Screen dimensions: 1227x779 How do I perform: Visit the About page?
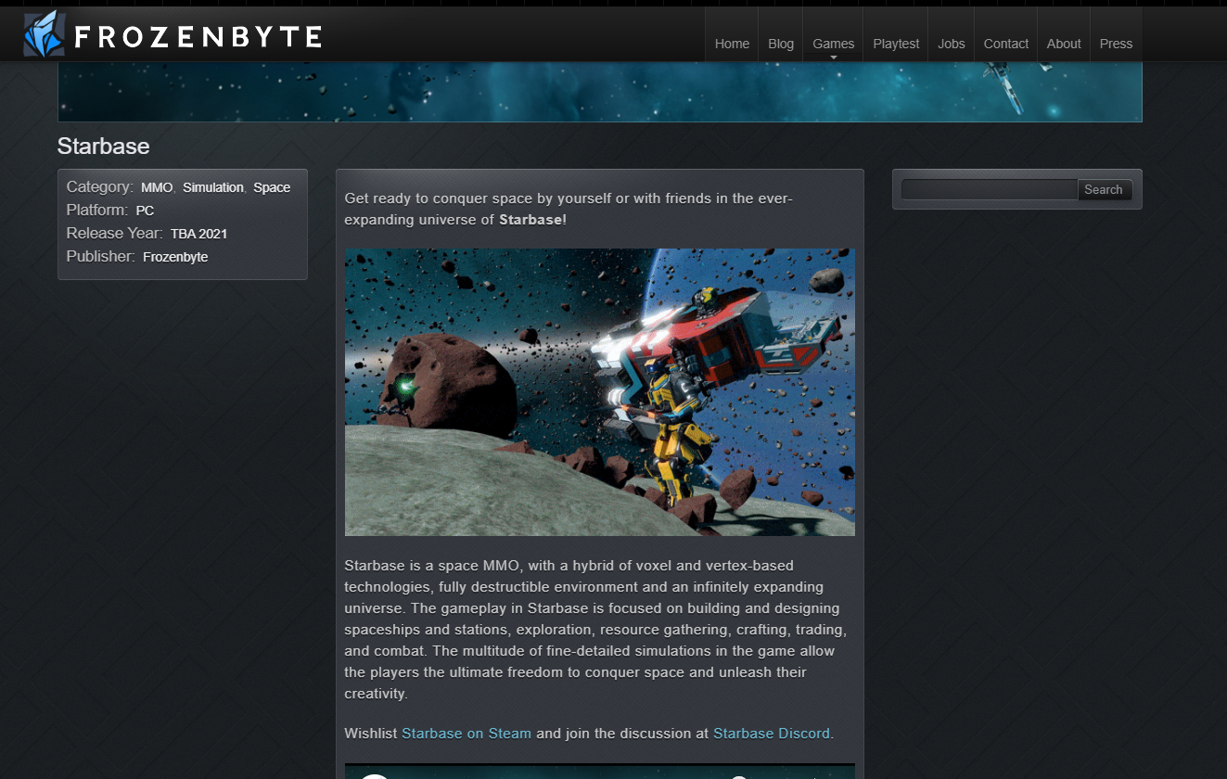coord(1063,44)
